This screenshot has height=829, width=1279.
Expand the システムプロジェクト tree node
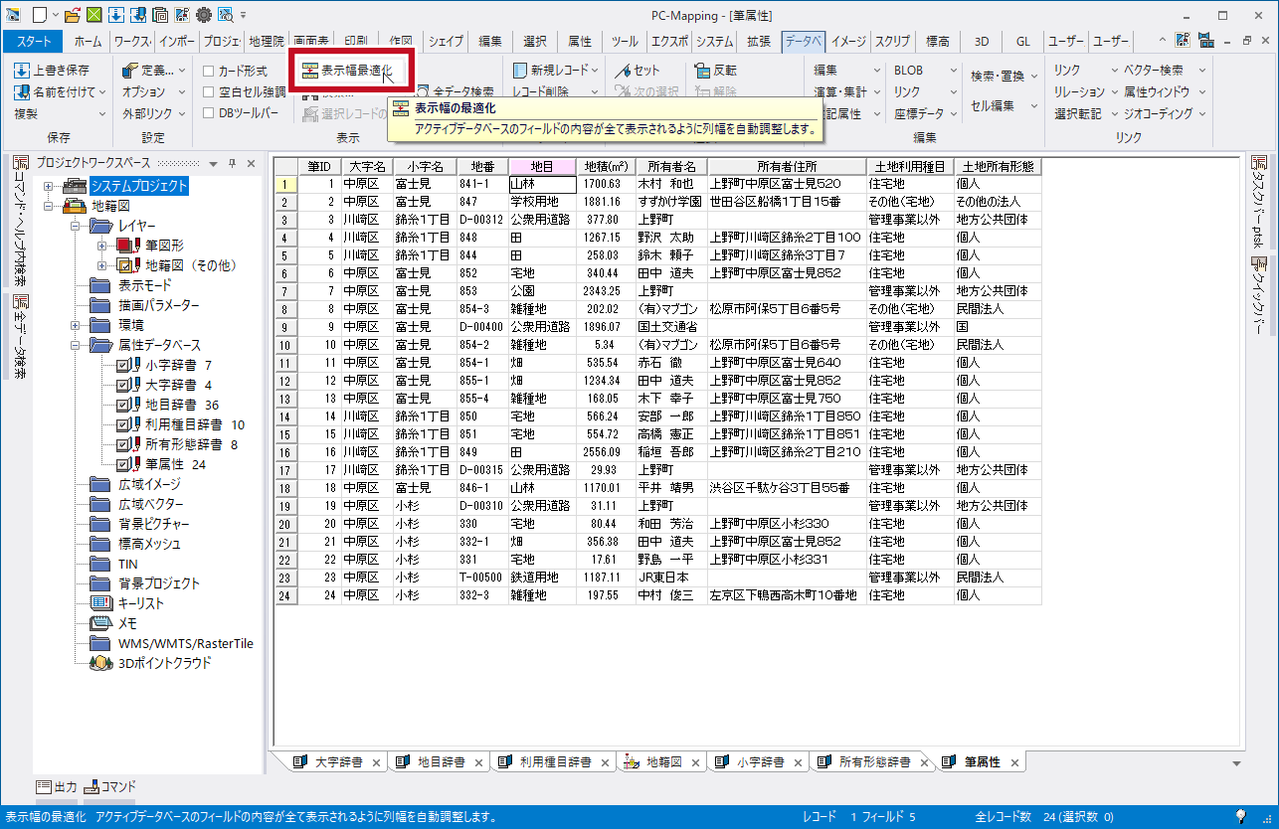coord(48,186)
